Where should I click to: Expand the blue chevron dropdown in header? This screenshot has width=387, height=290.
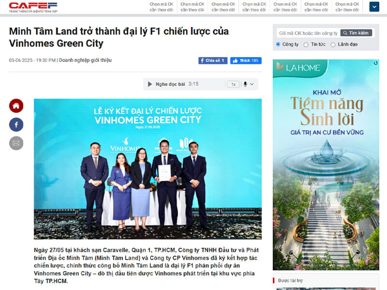coord(374,7)
